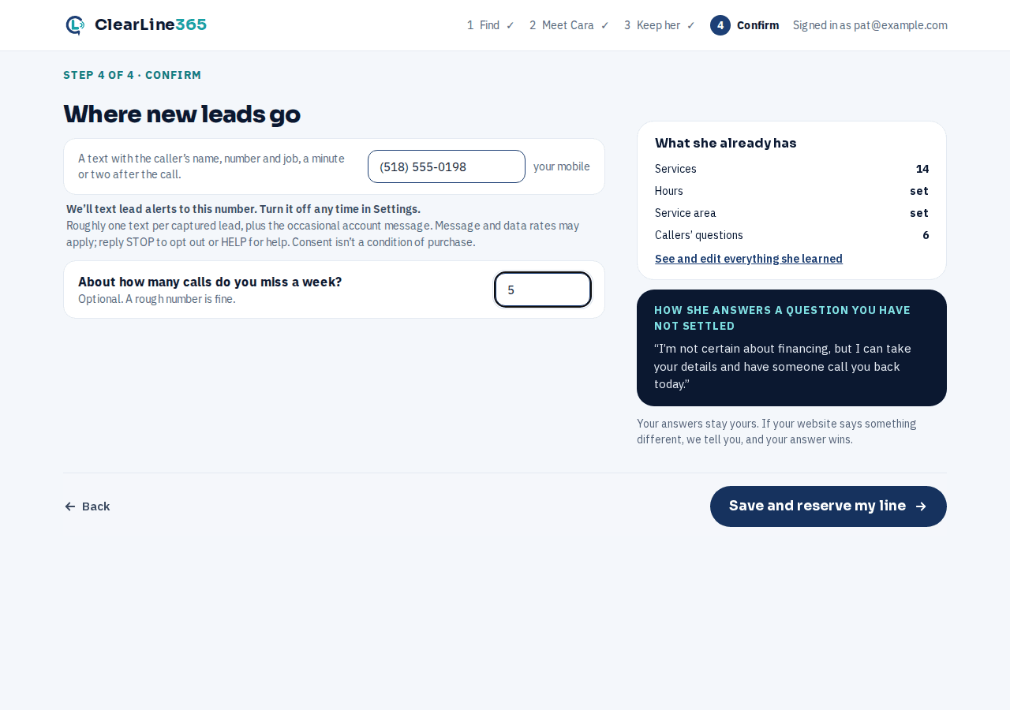Go Back to previous step
Image resolution: width=1010 pixels, height=710 pixels.
coord(88,506)
